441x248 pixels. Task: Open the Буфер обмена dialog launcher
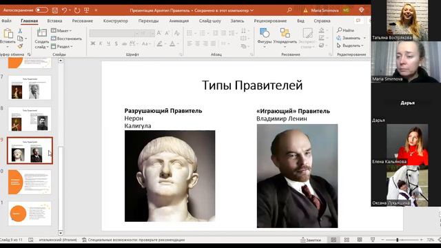29,54
